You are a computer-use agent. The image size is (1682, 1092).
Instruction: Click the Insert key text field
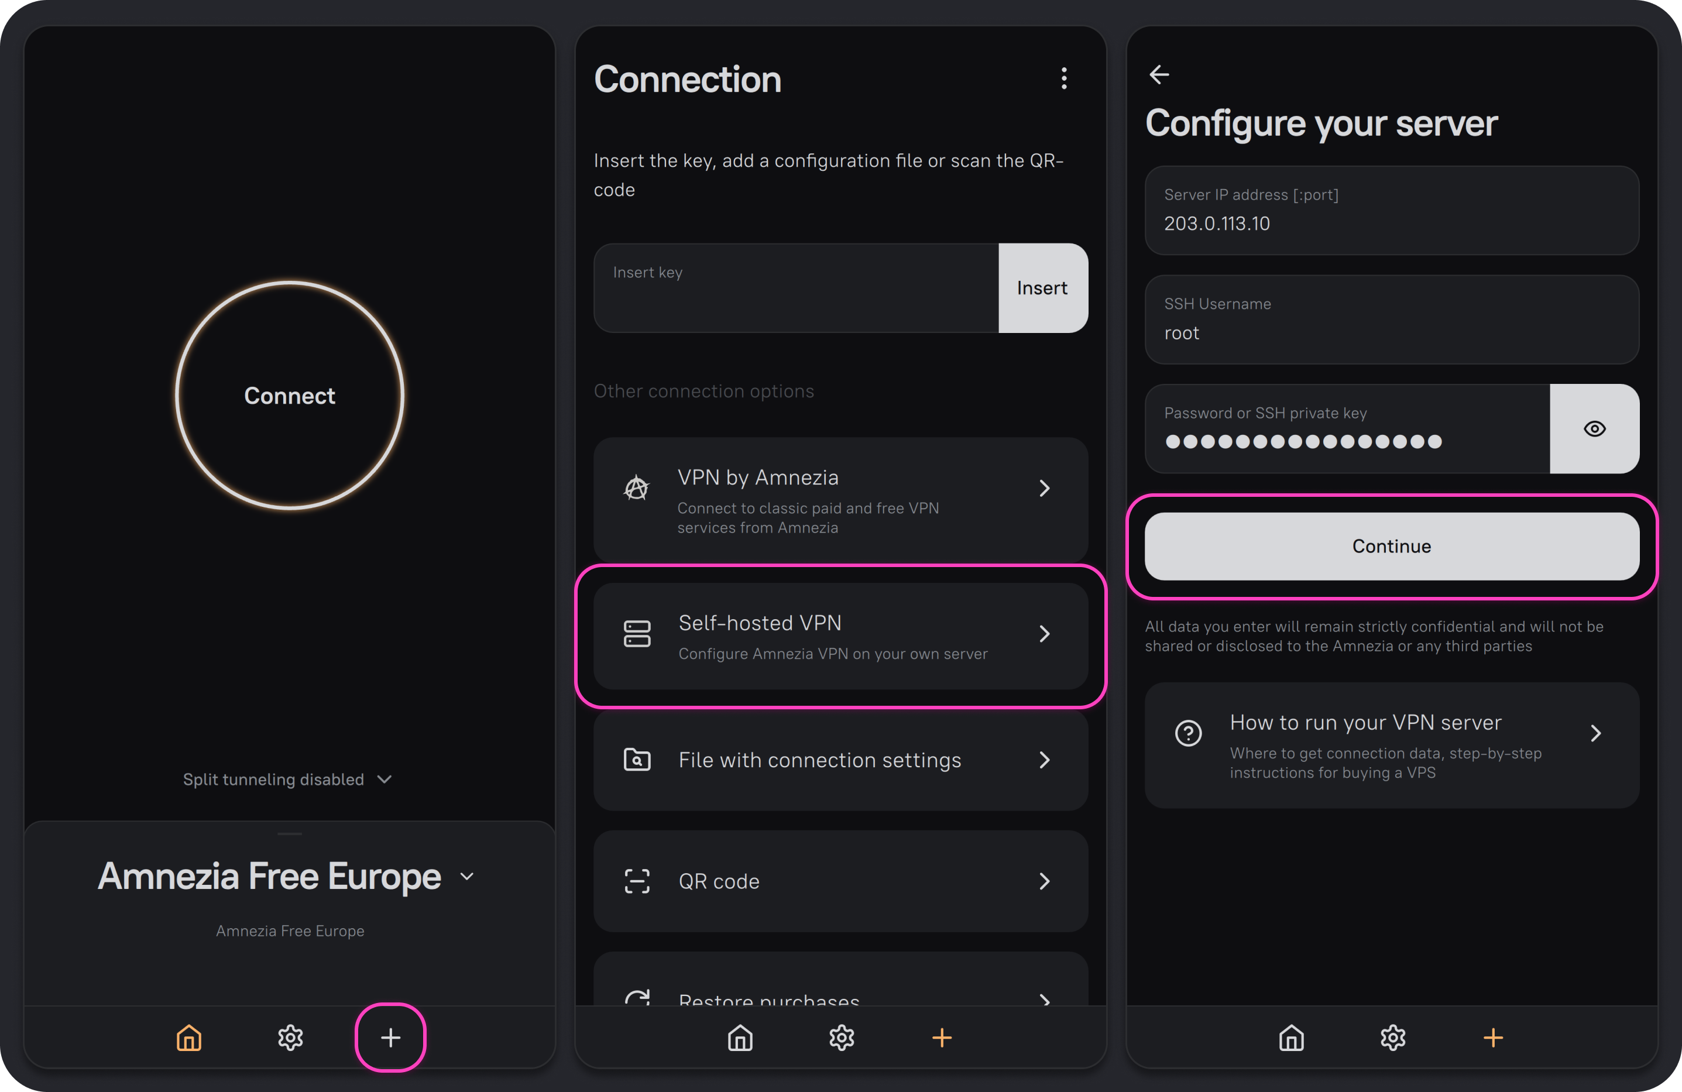(795, 289)
